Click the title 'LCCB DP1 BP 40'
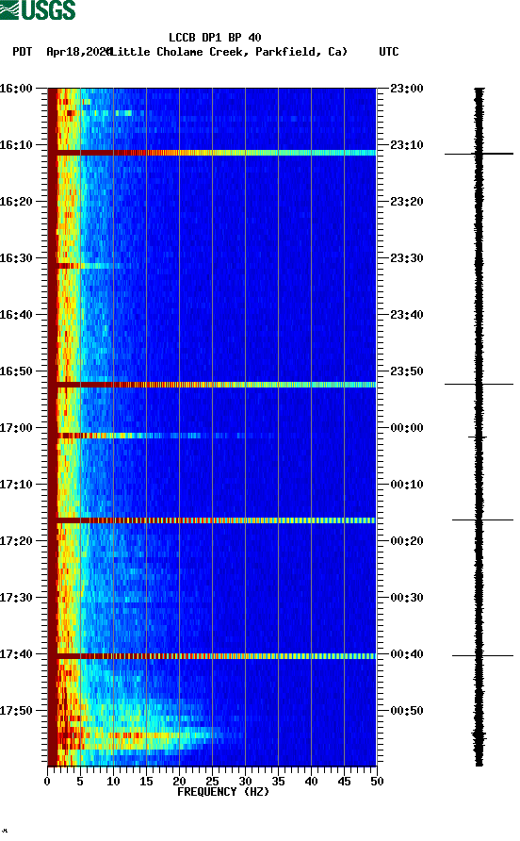The height and width of the screenshot is (841, 520). (215, 38)
